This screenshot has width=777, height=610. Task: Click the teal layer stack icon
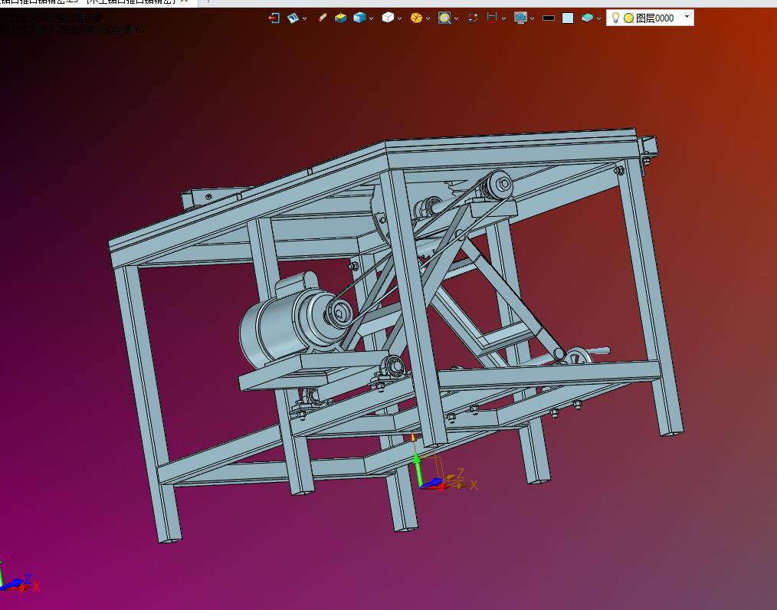coord(587,18)
